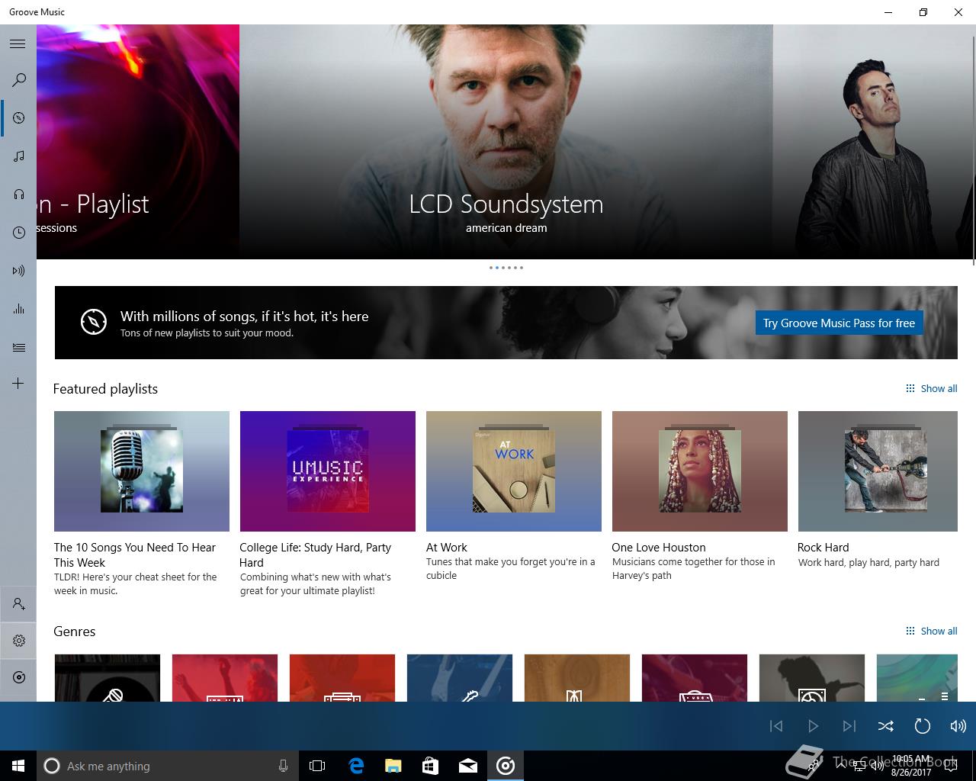Click the LCD Soundsystem hero banner
The width and height of the screenshot is (976, 781).
pyautogui.click(x=506, y=142)
